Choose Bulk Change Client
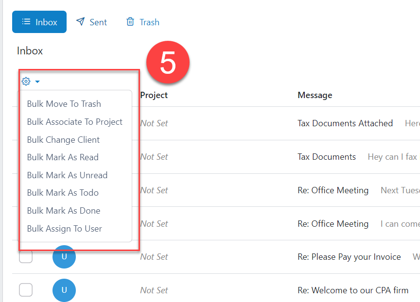Screen dimensions: 420x302 point(63,139)
